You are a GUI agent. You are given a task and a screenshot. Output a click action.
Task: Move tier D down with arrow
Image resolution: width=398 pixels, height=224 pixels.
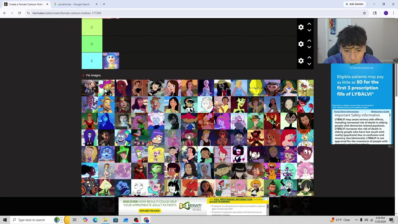click(x=309, y=47)
